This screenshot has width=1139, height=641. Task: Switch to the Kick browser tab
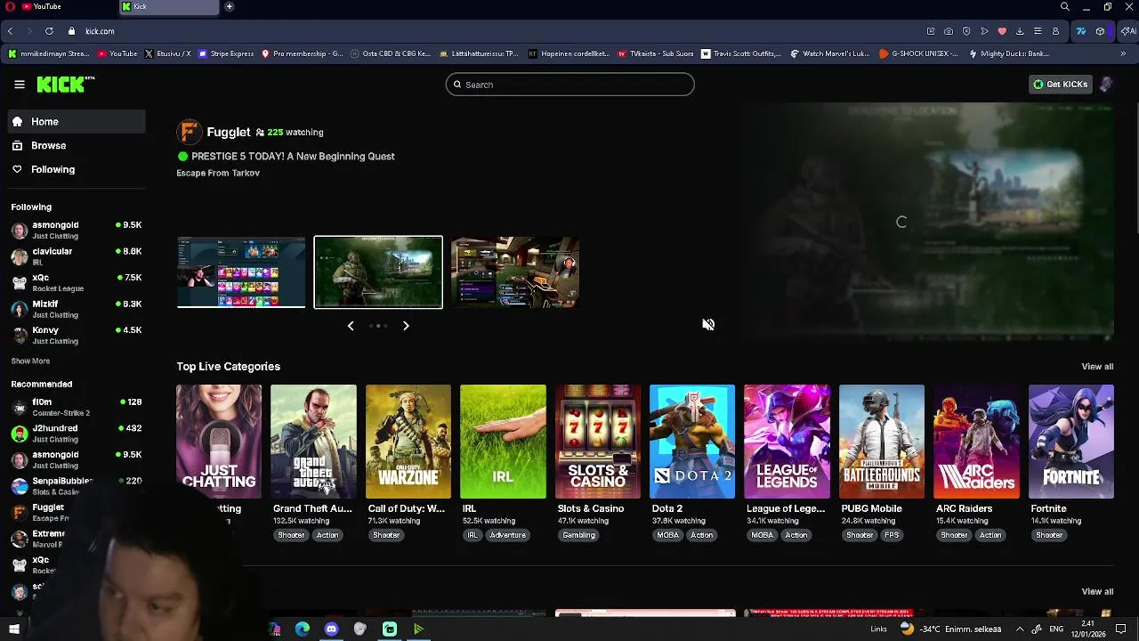tap(168, 7)
